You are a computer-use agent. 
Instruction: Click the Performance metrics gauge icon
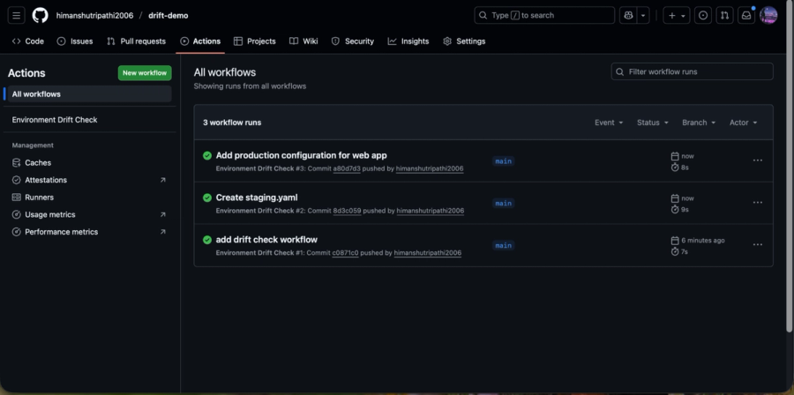point(16,232)
